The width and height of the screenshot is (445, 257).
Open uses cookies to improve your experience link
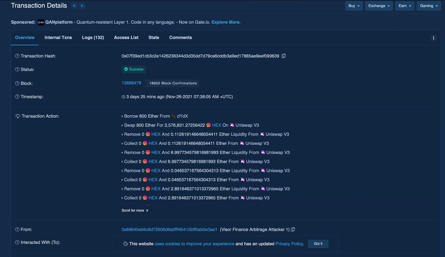[x=194, y=244]
